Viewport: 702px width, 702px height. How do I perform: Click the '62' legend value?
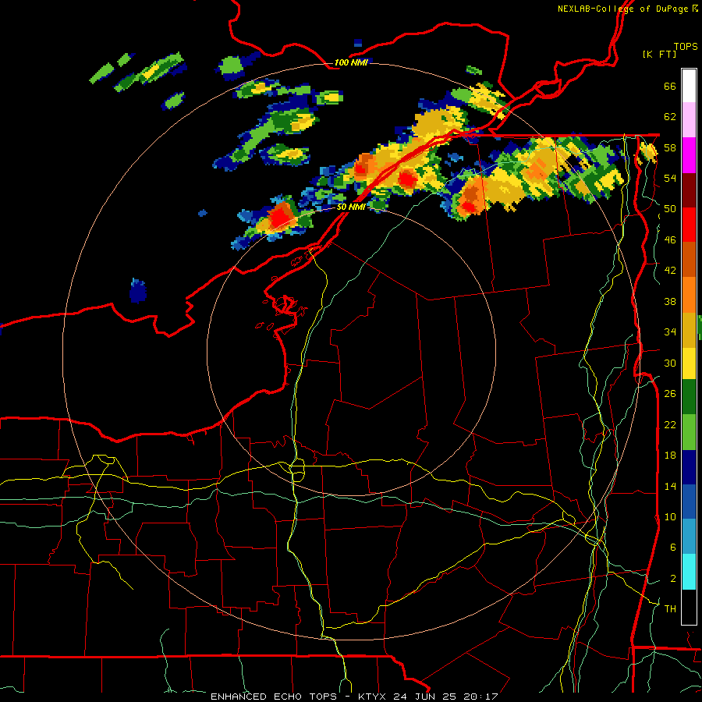670,117
